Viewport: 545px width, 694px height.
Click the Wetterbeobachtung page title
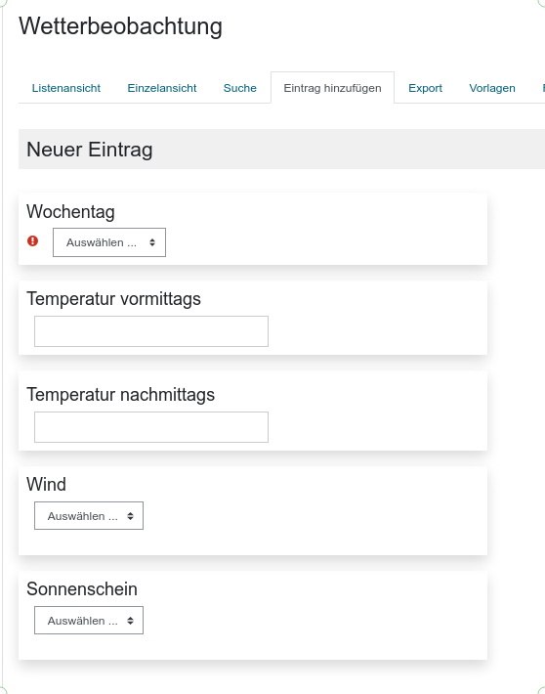(120, 26)
